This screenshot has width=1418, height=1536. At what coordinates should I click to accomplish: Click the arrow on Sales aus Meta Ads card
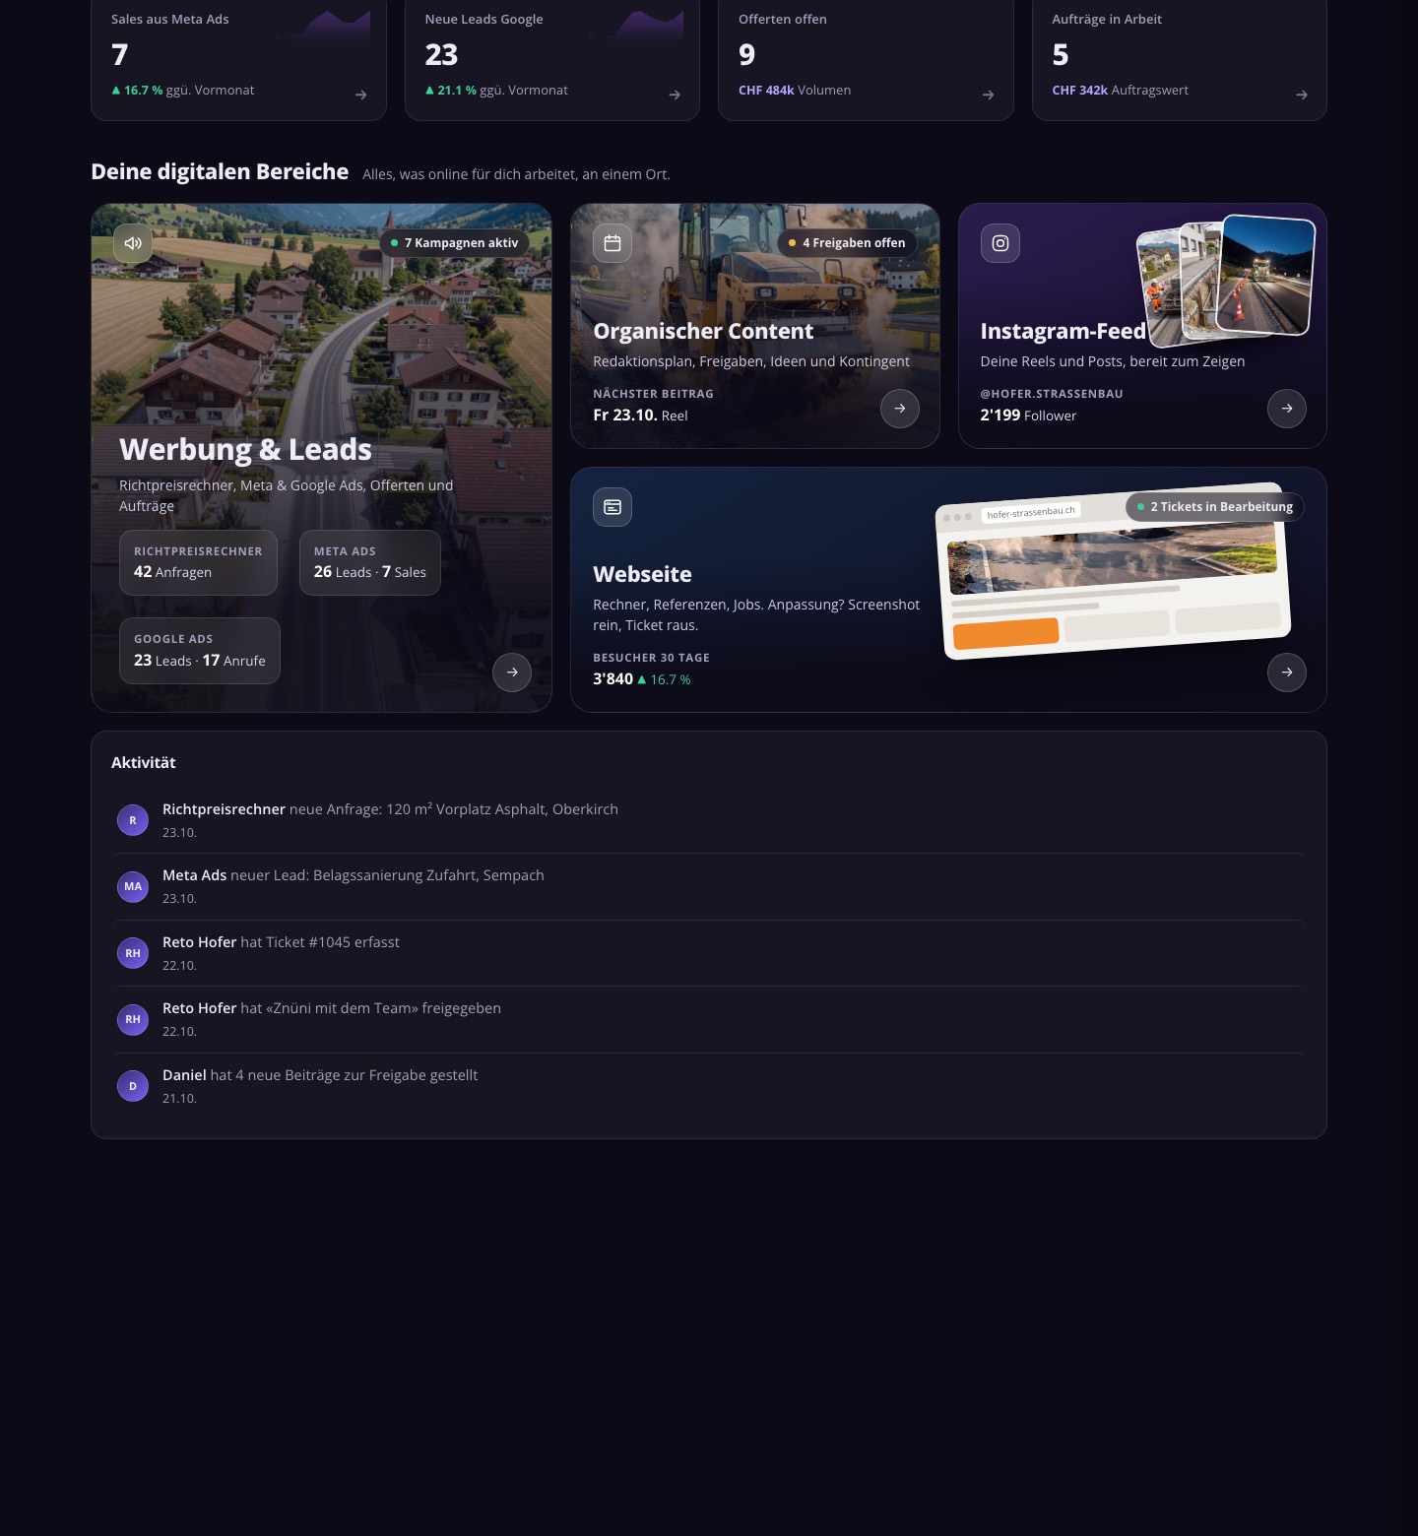(361, 95)
